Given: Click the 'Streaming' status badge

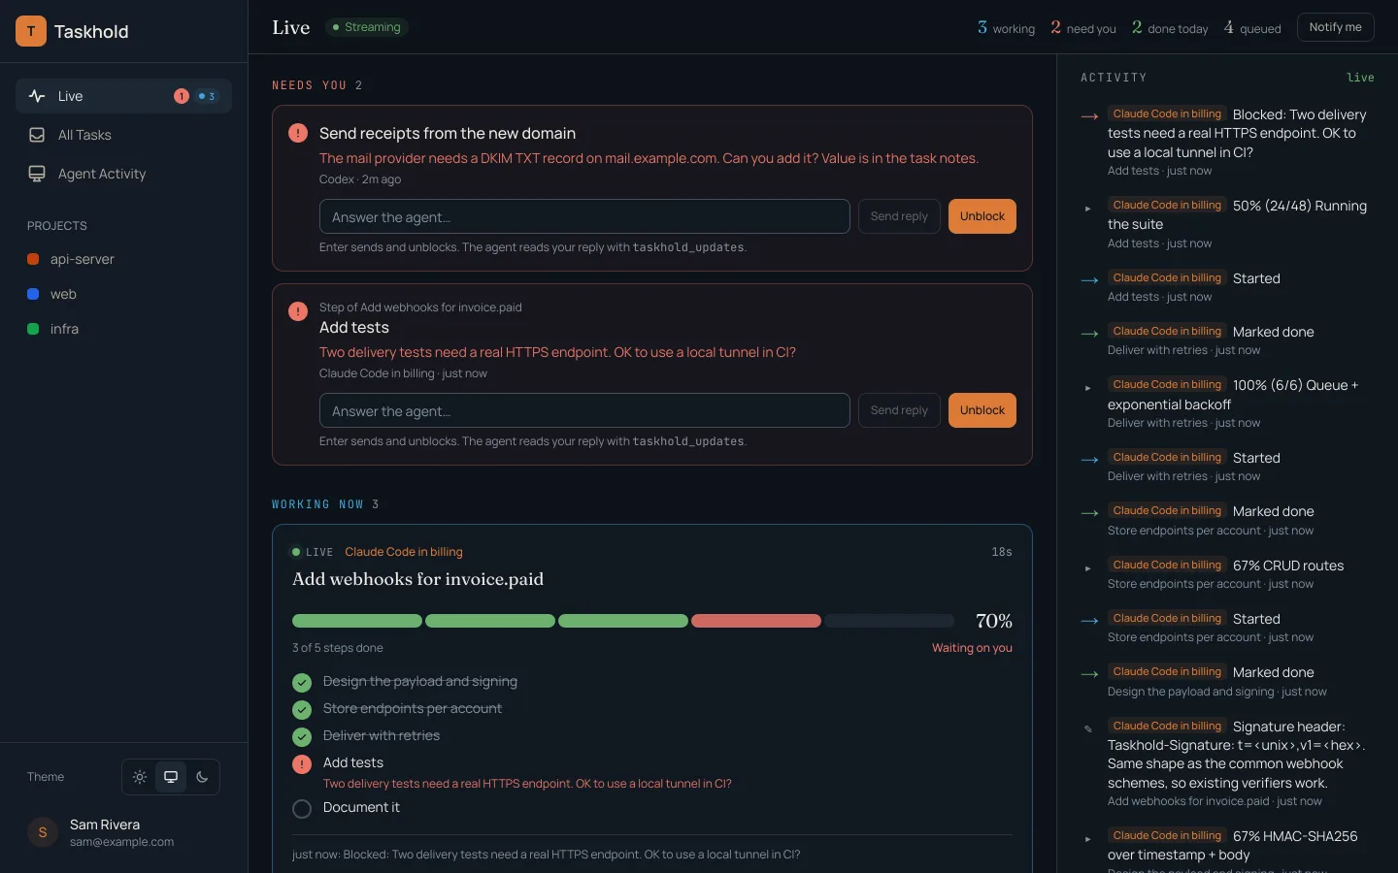Looking at the screenshot, I should (x=366, y=27).
